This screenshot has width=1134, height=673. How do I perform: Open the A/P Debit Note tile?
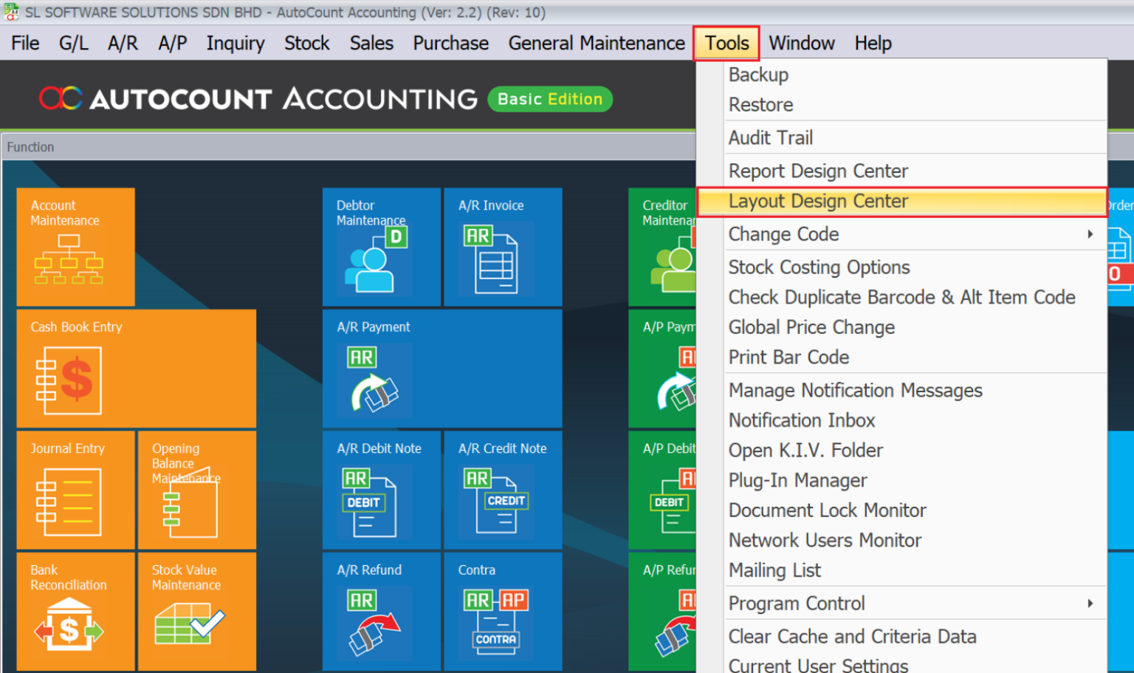[x=662, y=490]
